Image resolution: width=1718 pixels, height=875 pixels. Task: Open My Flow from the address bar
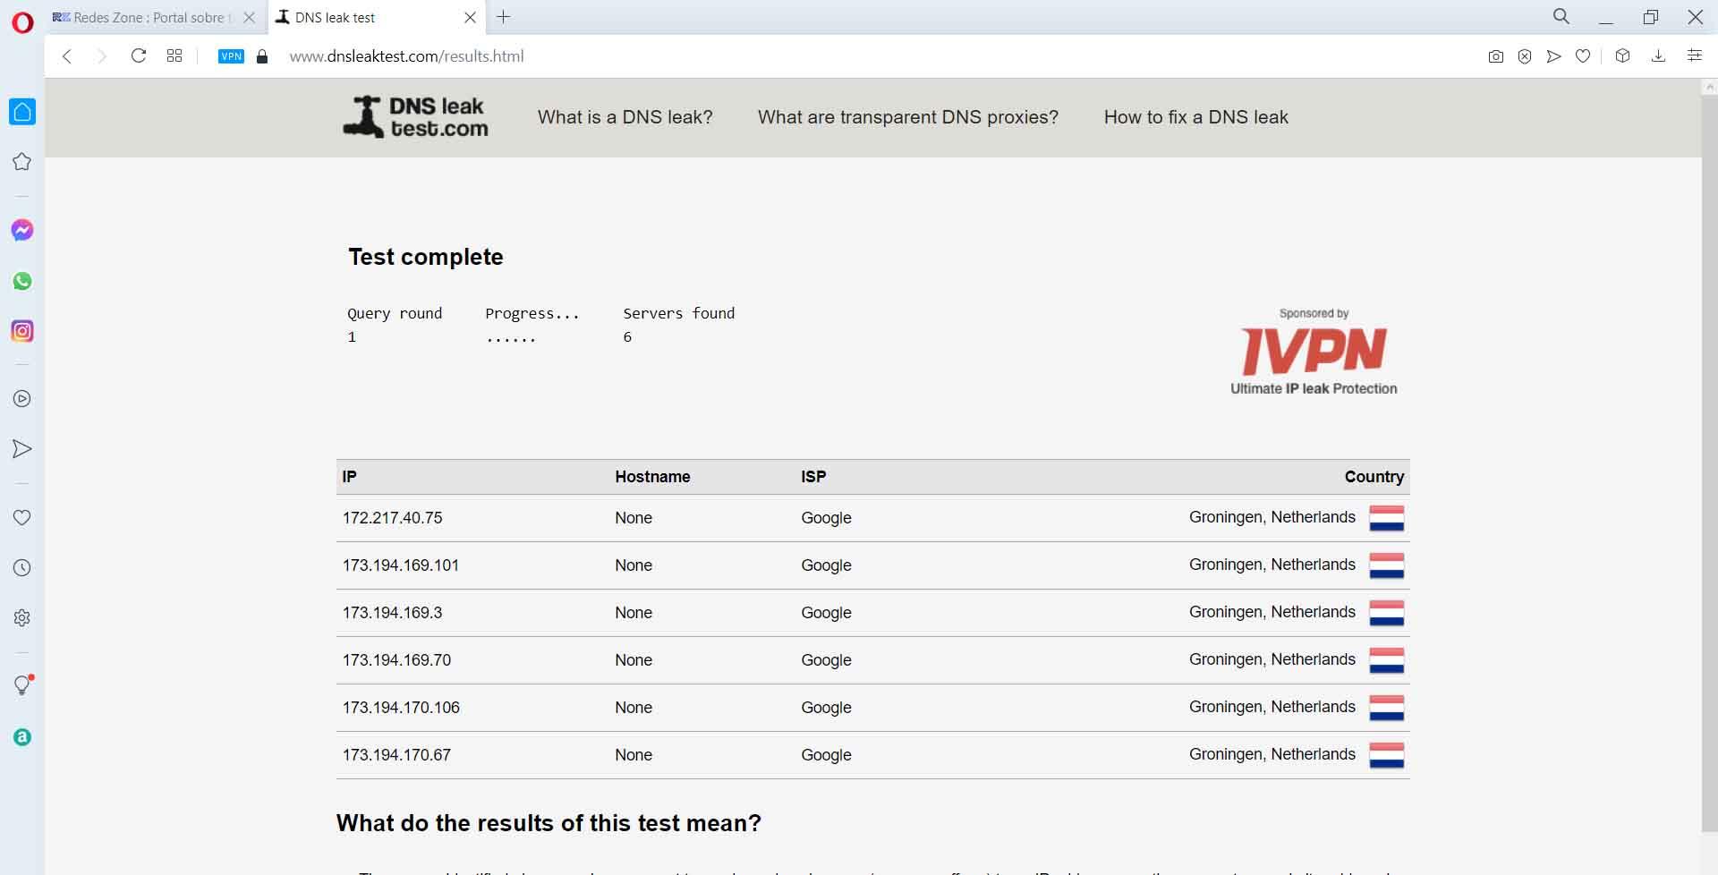click(1554, 56)
